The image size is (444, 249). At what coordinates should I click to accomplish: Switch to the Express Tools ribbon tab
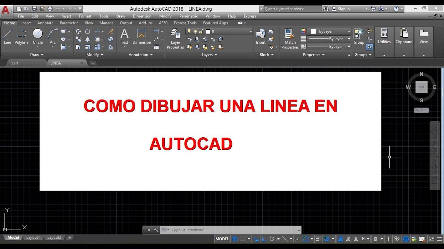(185, 23)
